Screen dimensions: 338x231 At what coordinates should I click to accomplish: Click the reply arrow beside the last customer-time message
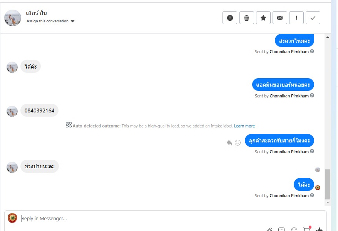click(229, 142)
